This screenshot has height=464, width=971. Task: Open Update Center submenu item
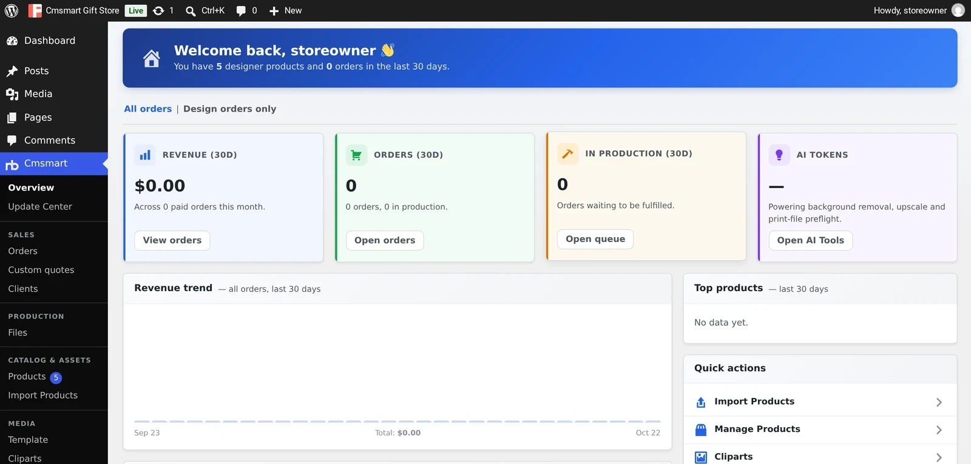tap(40, 207)
